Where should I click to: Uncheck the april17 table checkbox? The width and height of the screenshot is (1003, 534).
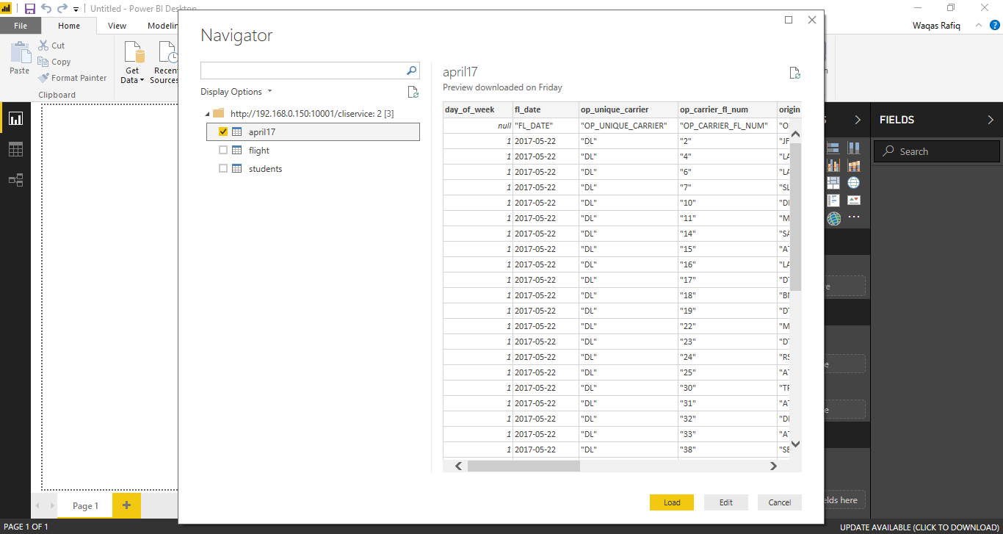[223, 131]
